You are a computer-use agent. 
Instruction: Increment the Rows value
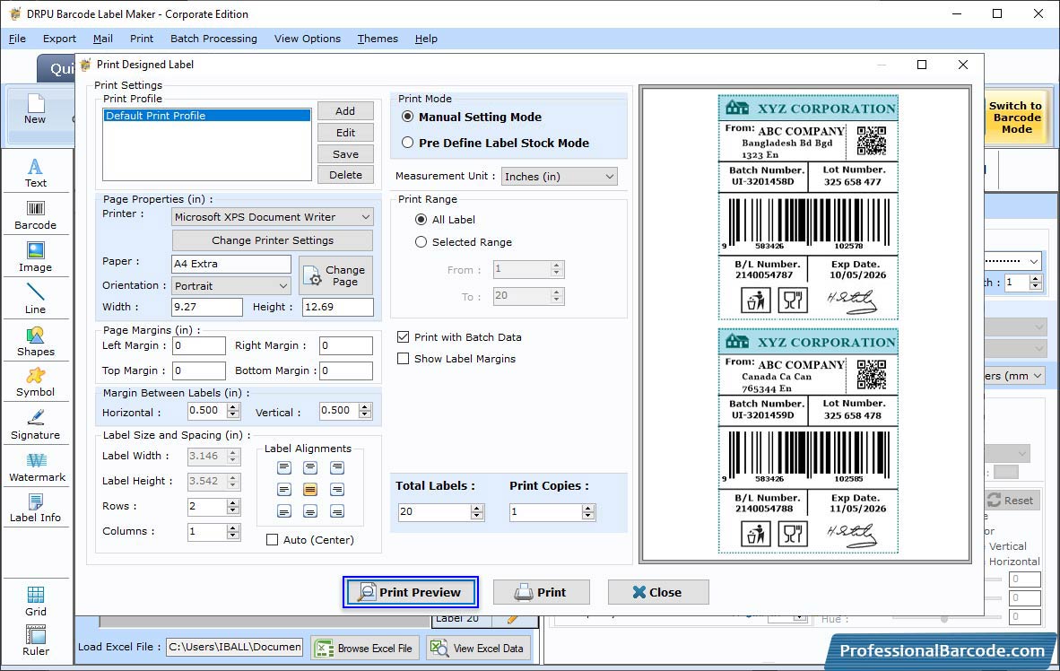[x=233, y=502]
